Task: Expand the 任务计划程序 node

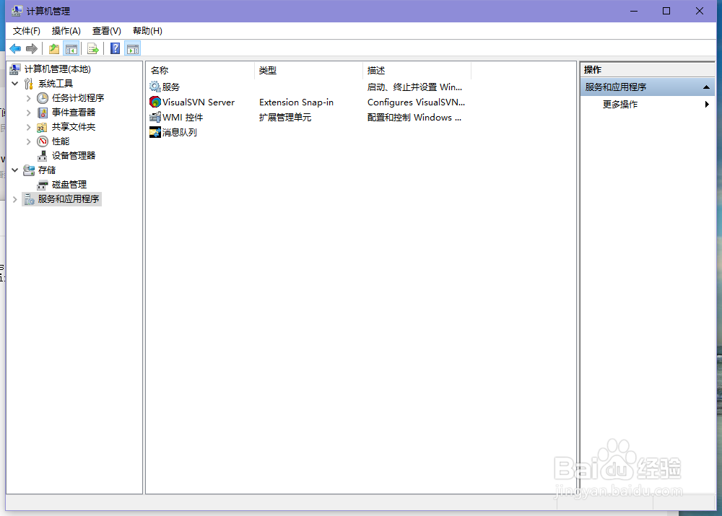Action: [x=29, y=98]
